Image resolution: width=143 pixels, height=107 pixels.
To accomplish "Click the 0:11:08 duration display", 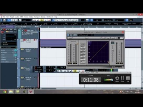I will [91, 80].
